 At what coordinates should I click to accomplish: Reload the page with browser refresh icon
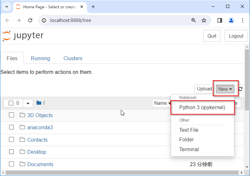(30, 20)
